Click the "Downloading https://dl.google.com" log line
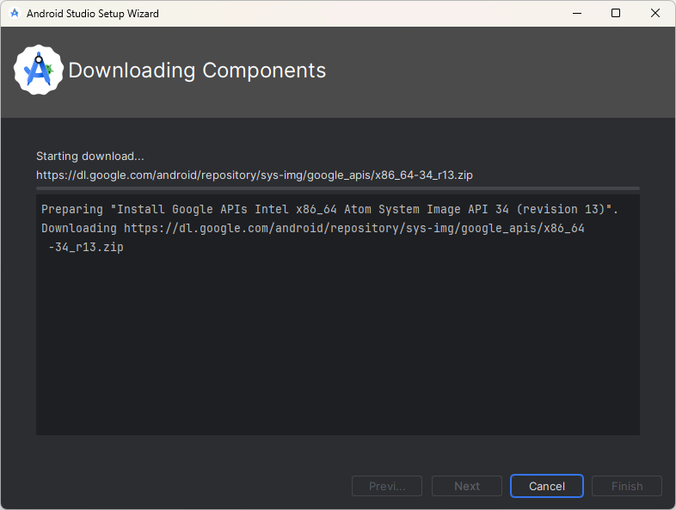Screen dimensions: 676x510 [x=313, y=228]
